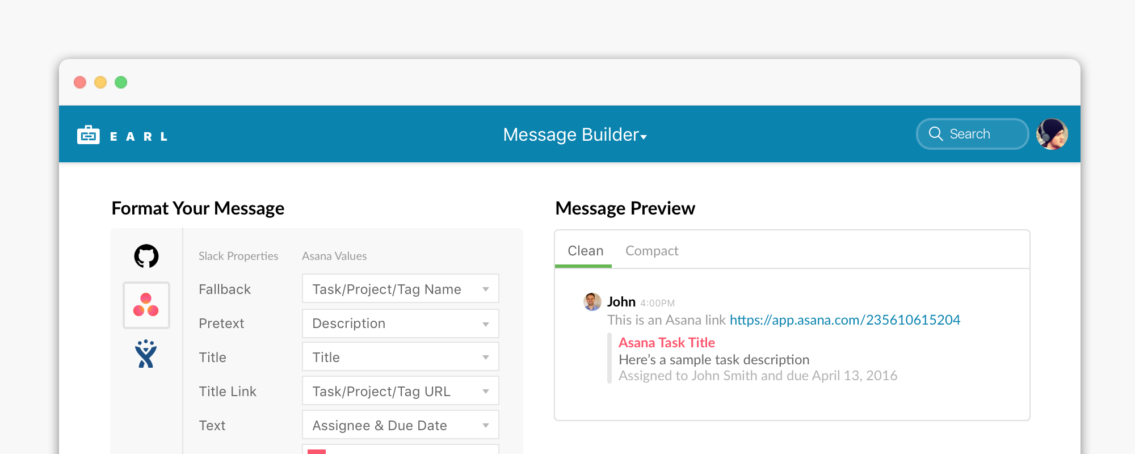Select the GitHub integration icon
Viewport: 1135px width, 454px height.
(146, 256)
